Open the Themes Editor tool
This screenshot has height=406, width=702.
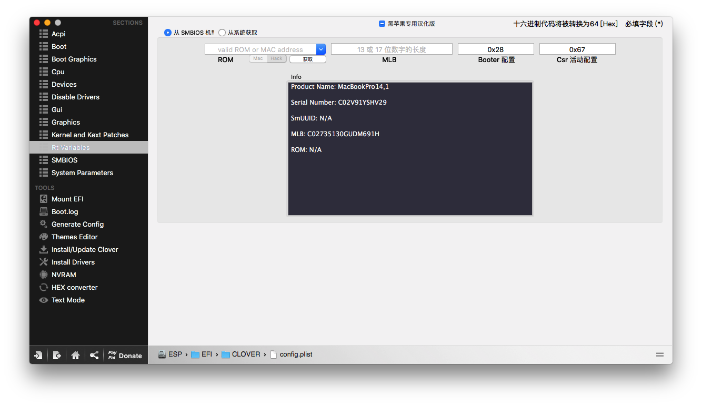coord(74,237)
